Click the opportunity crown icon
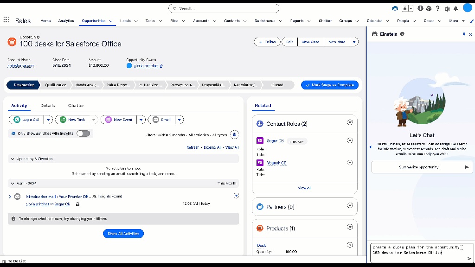 (12, 42)
